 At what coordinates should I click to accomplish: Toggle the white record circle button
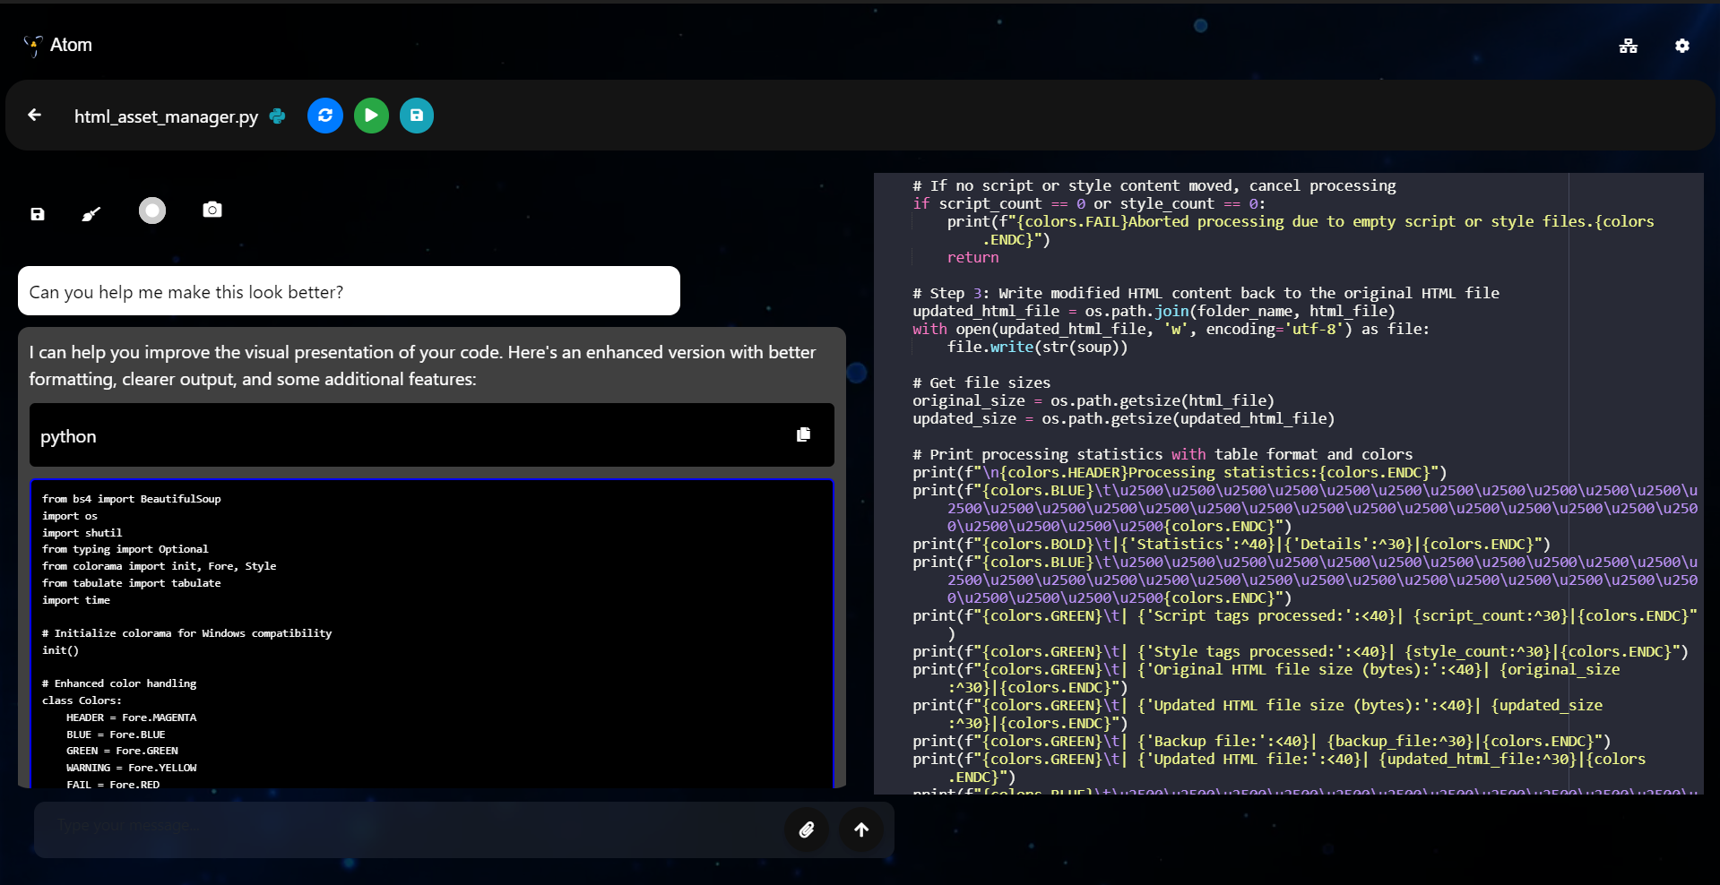pos(152,211)
